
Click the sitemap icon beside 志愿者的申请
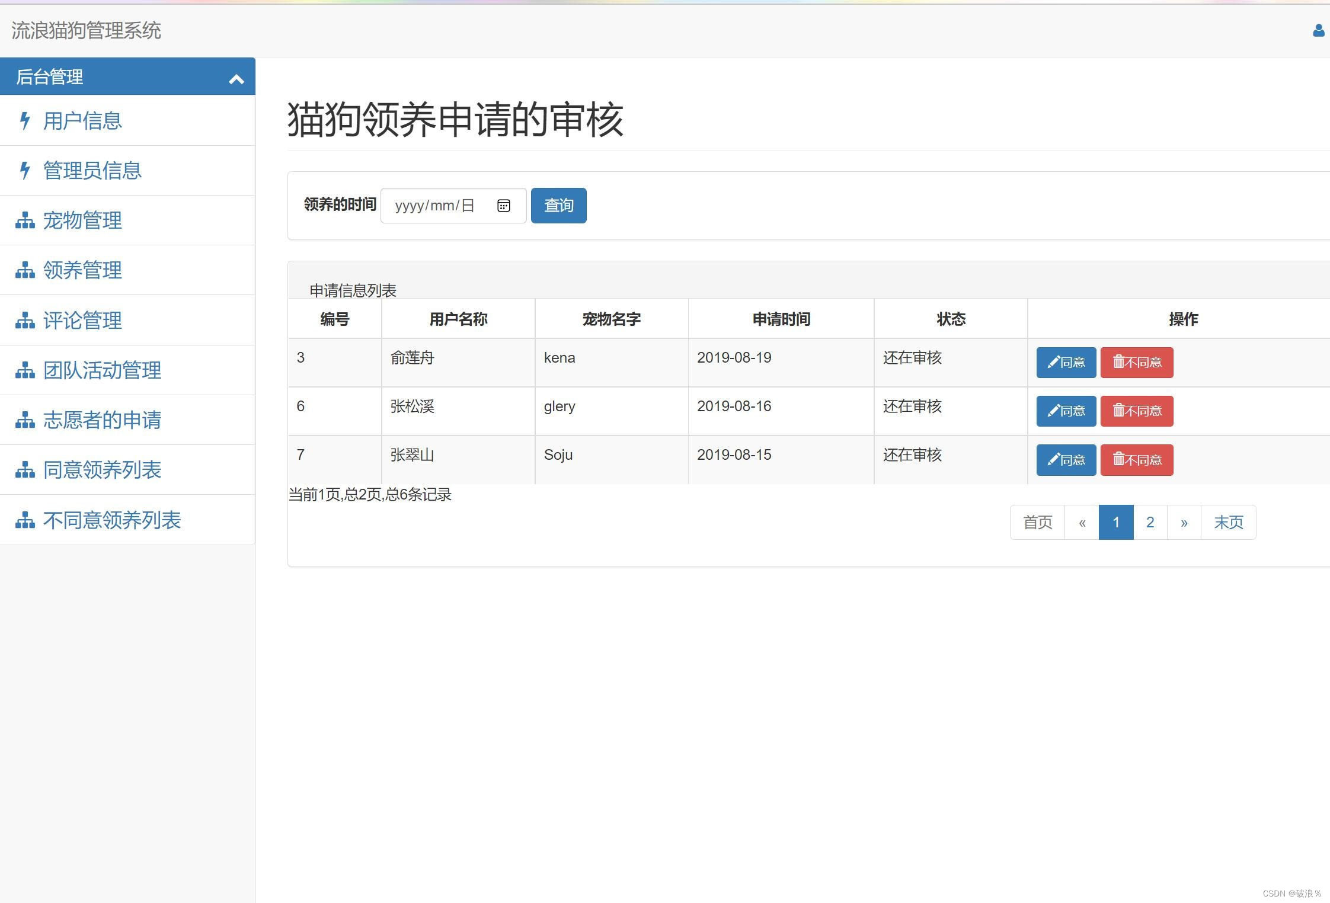pyautogui.click(x=25, y=420)
